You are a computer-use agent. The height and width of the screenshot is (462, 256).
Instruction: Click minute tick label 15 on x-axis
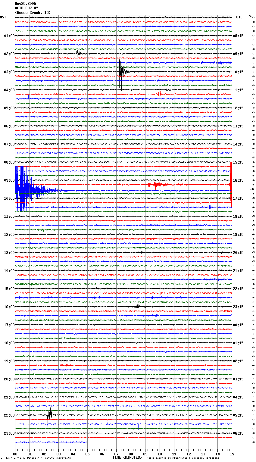[232, 454]
